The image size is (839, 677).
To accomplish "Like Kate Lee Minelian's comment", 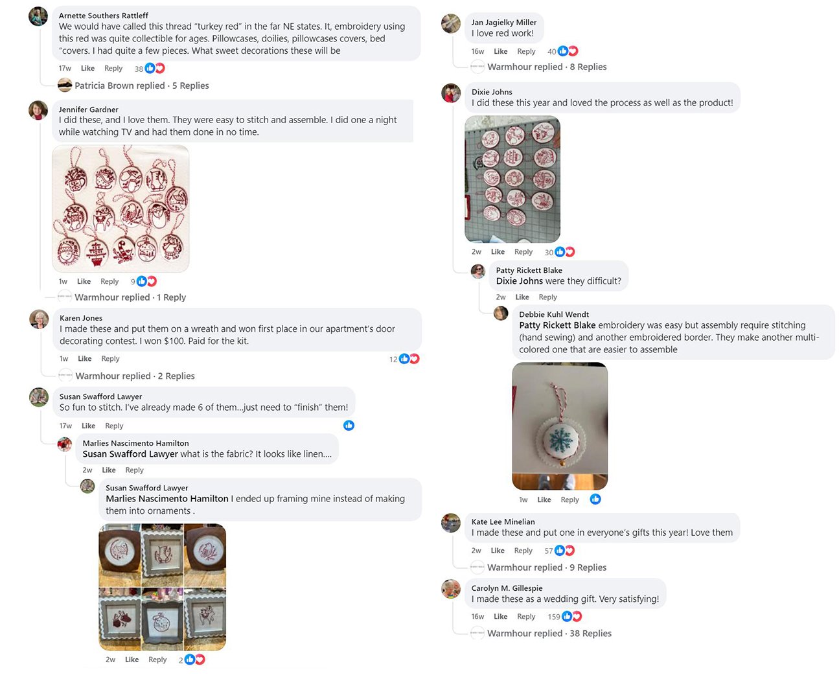I will pyautogui.click(x=498, y=550).
